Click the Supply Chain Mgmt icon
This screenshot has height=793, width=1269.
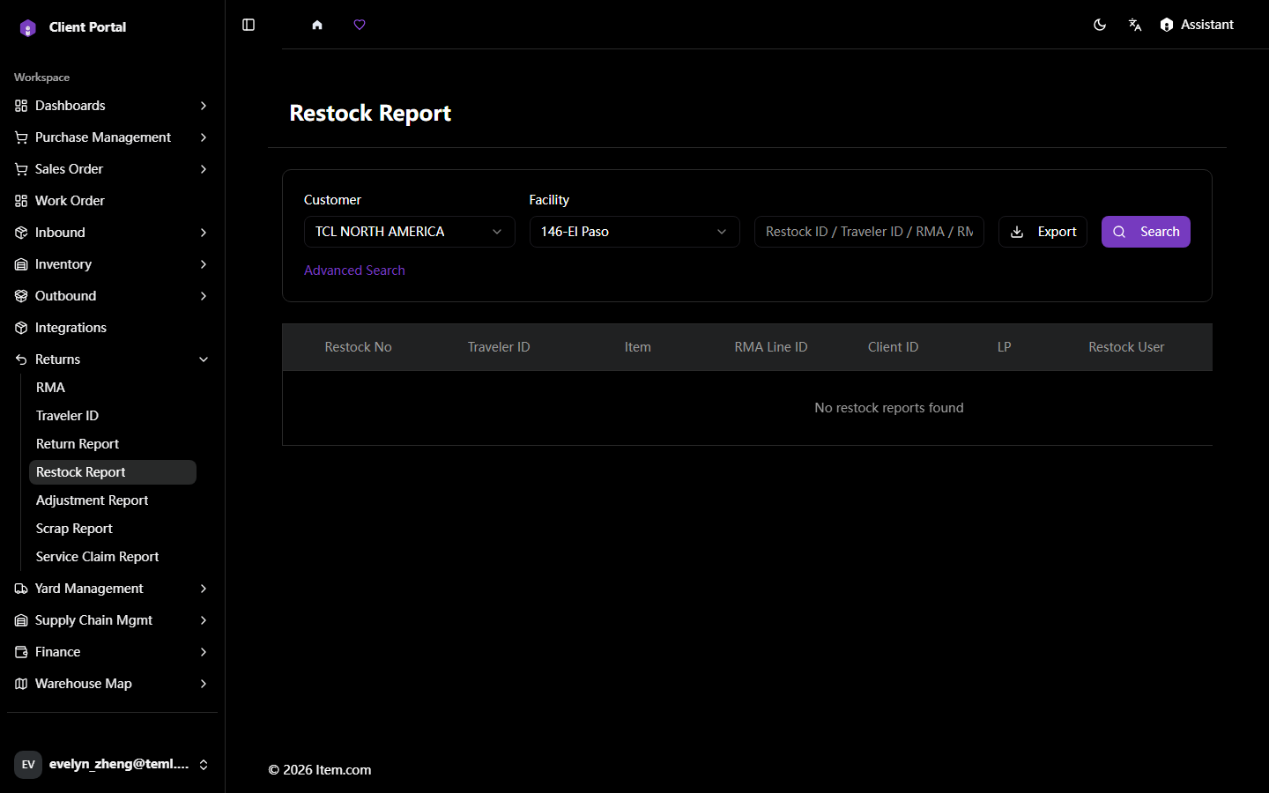21,620
